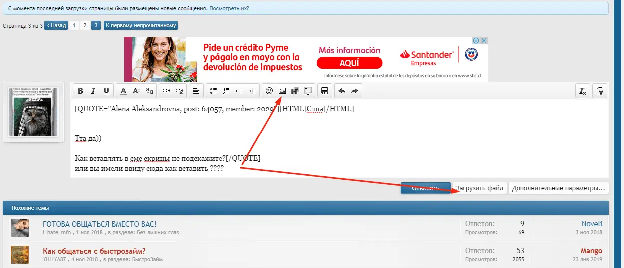Image resolution: width=624 pixels, height=268 pixels.
Task: Toggle underline text formatting
Action: [x=106, y=91]
